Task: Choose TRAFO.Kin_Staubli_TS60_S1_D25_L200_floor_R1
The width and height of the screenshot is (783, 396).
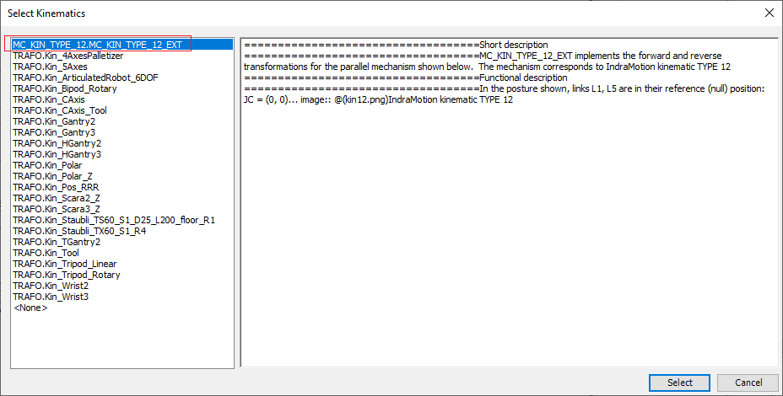Action: coord(114,220)
